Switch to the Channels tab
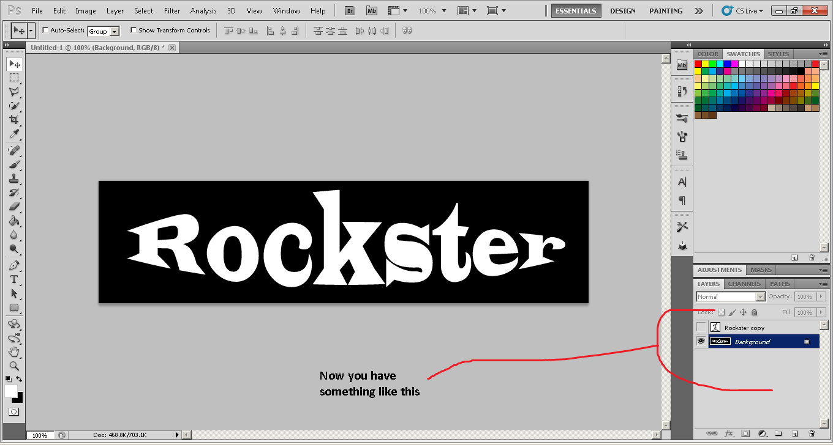This screenshot has width=833, height=445. pos(744,283)
